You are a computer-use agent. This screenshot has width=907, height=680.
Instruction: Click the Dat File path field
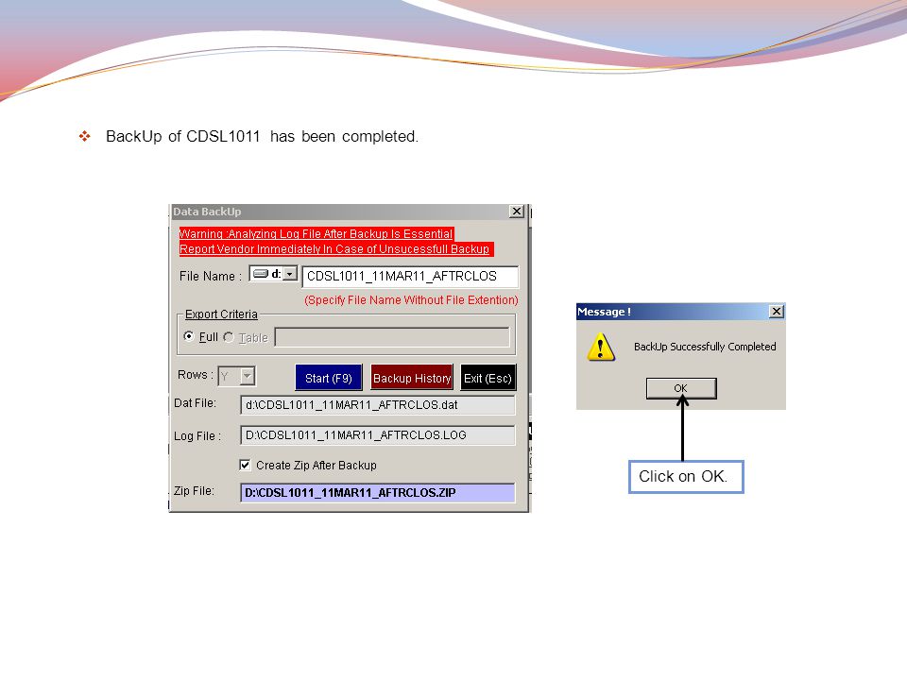(377, 405)
